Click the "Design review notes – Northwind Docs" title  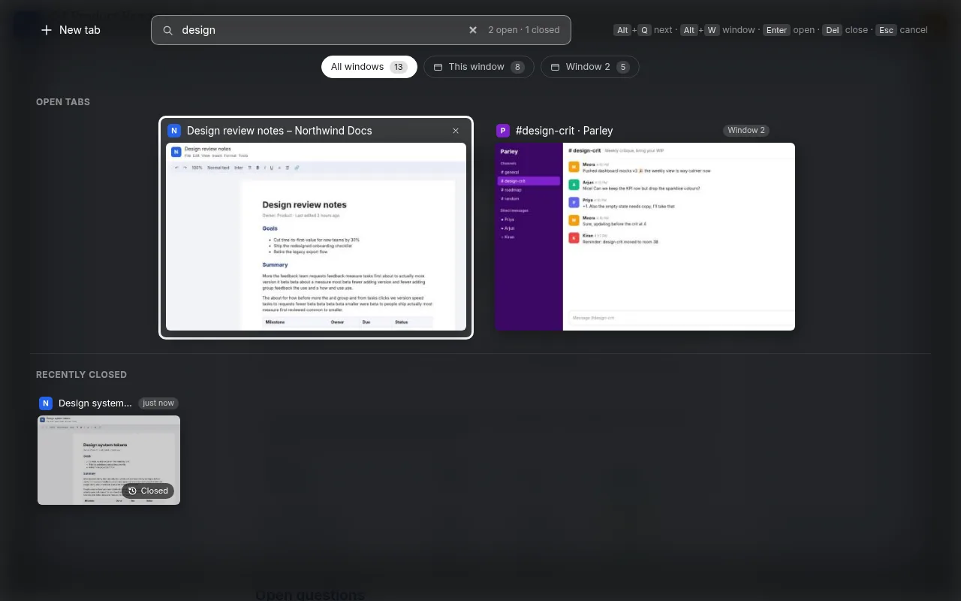tap(279, 131)
